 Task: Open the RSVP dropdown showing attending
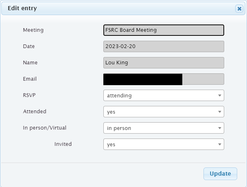(164, 95)
